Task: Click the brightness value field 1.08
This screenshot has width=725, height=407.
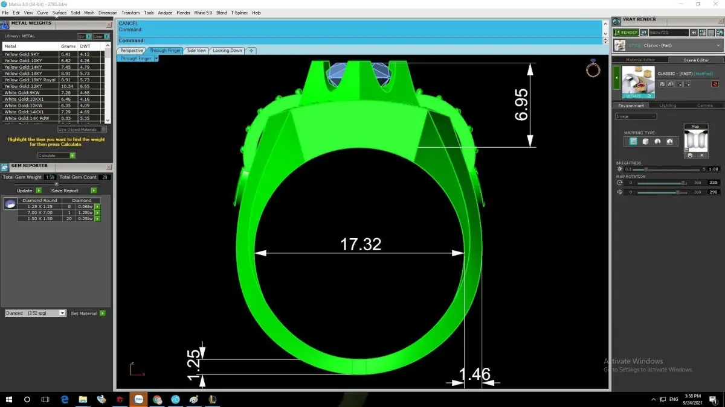Action: pyautogui.click(x=713, y=169)
